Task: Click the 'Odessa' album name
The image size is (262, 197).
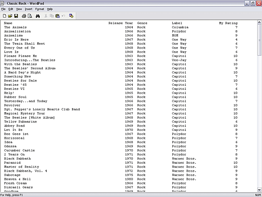Action: coord(10,146)
